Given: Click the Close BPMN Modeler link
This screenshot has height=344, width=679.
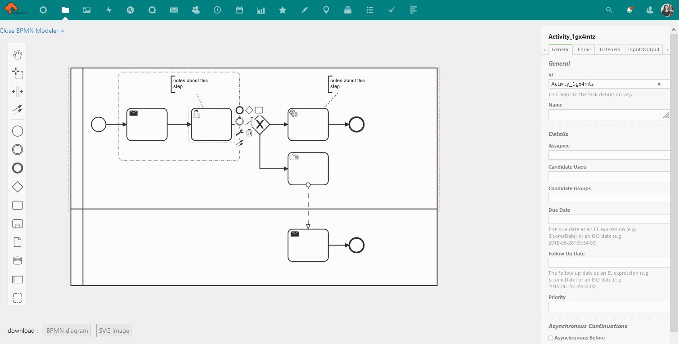Looking at the screenshot, I should [x=30, y=31].
